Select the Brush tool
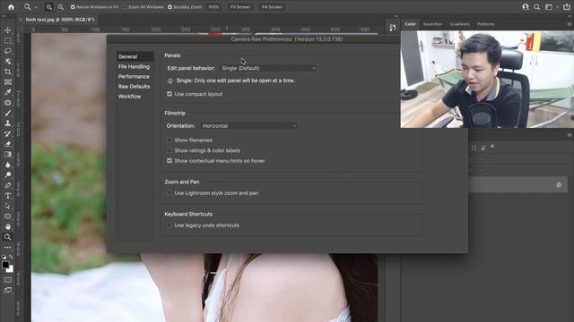The image size is (574, 322). click(x=8, y=114)
